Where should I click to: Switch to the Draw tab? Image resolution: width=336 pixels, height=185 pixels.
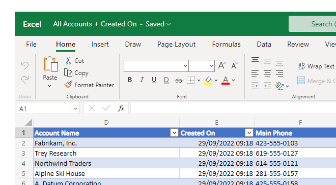pos(133,44)
